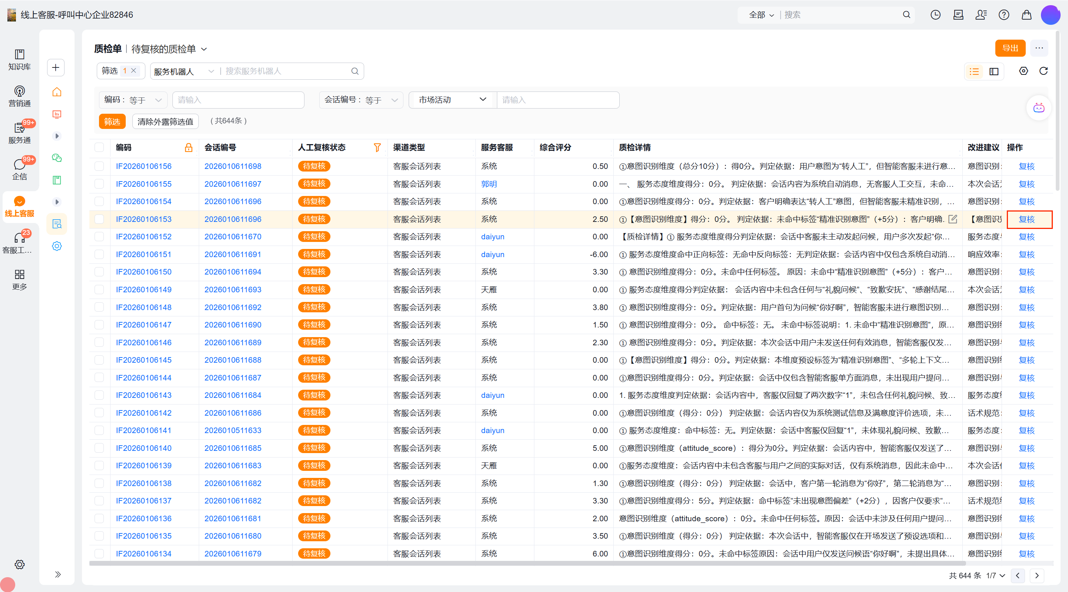Go to 营销通 in the left sidebar
This screenshot has height=592, width=1068.
click(x=20, y=96)
